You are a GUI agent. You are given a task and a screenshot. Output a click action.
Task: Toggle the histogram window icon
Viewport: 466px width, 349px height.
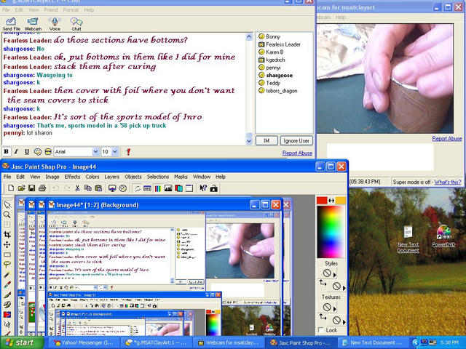pyautogui.click(x=168, y=188)
